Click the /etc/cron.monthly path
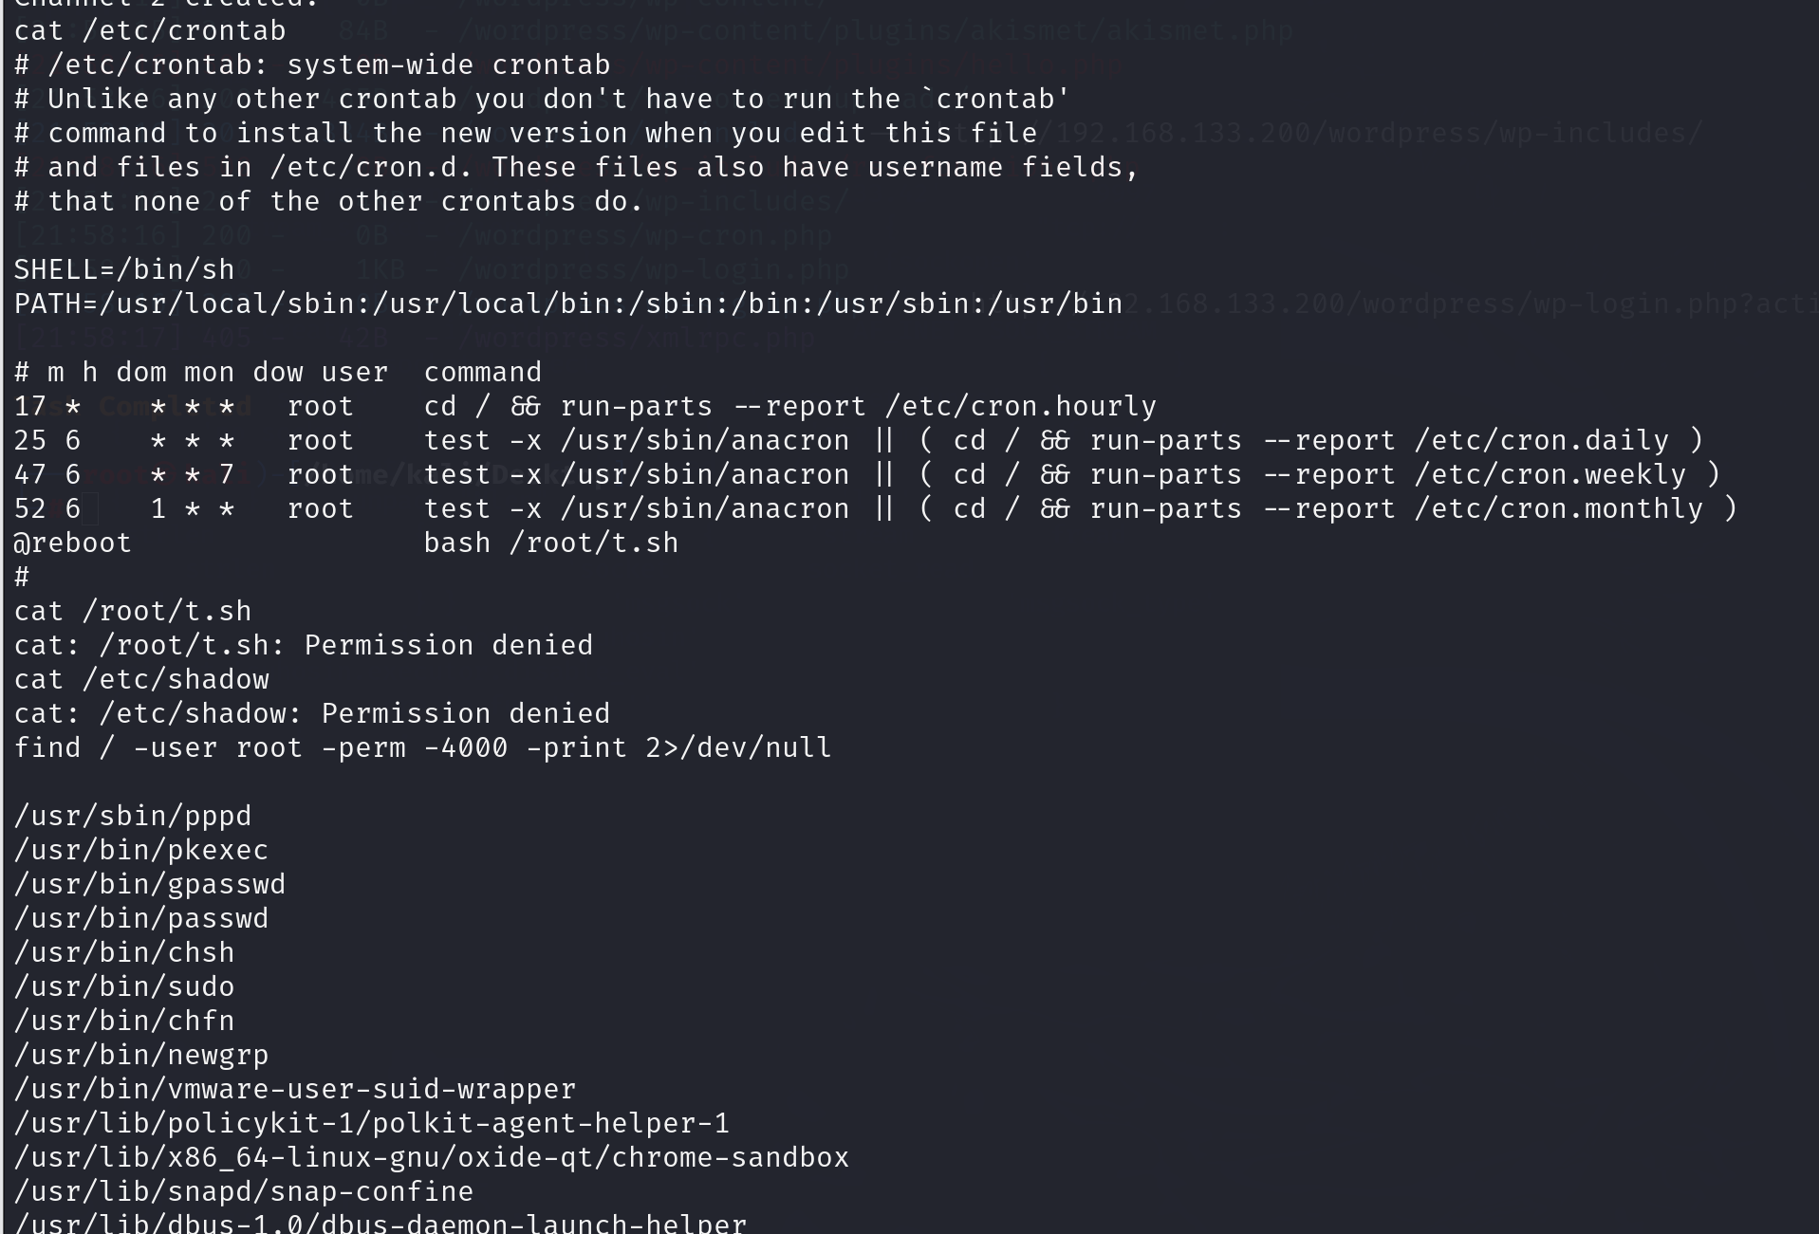Screen dimensions: 1819x1234 (1559, 508)
